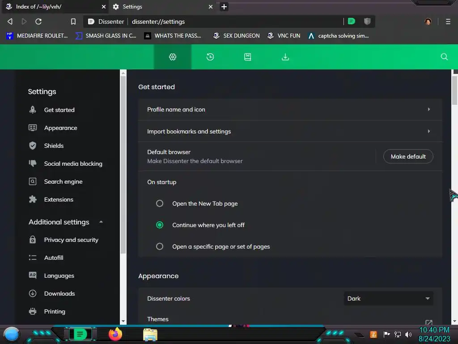The image size is (458, 344).
Task: Click main page scrollbar thumb
Action: pyautogui.click(x=454, y=90)
